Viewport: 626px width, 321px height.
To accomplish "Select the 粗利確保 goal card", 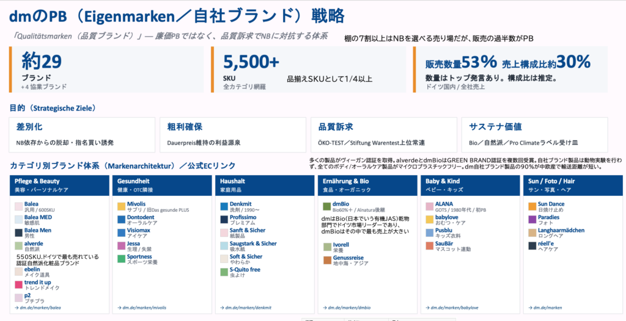I will [233, 135].
